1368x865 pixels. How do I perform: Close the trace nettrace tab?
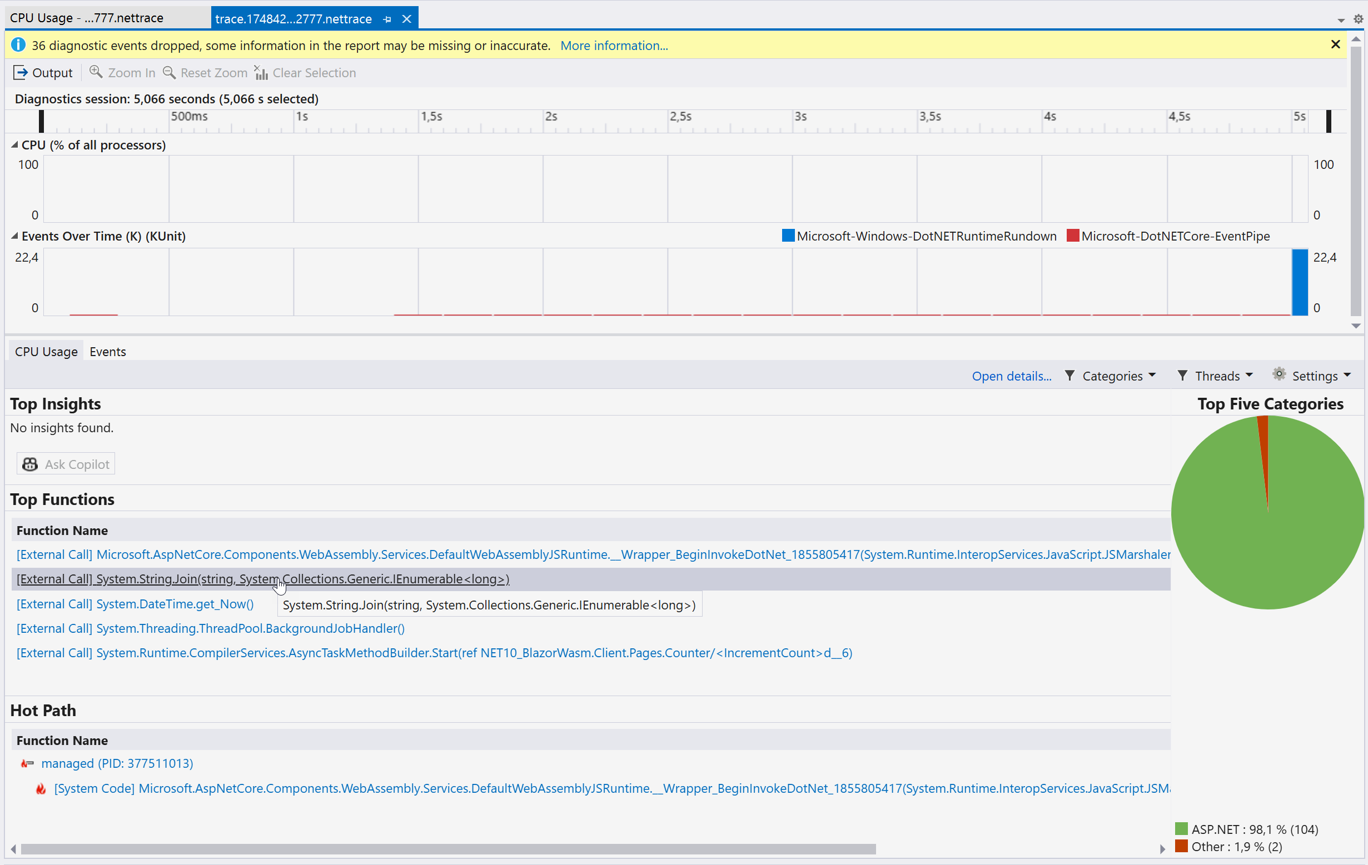click(407, 19)
